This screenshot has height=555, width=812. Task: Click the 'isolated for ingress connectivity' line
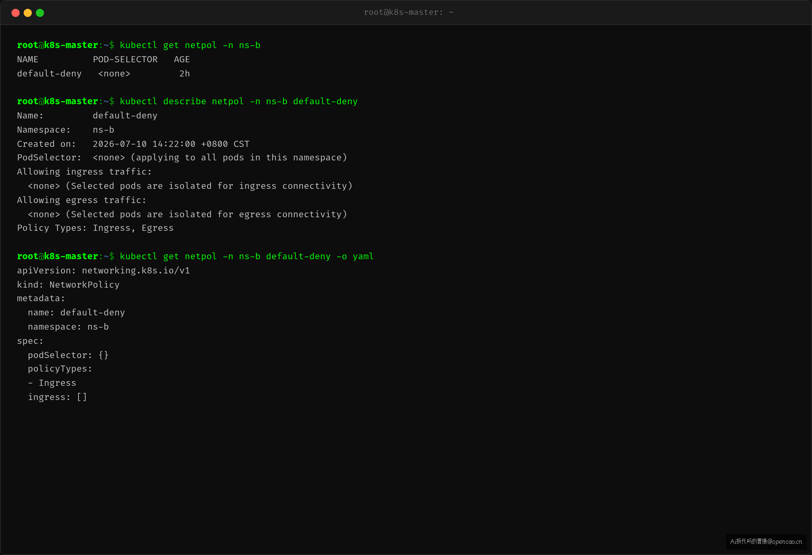[190, 186]
